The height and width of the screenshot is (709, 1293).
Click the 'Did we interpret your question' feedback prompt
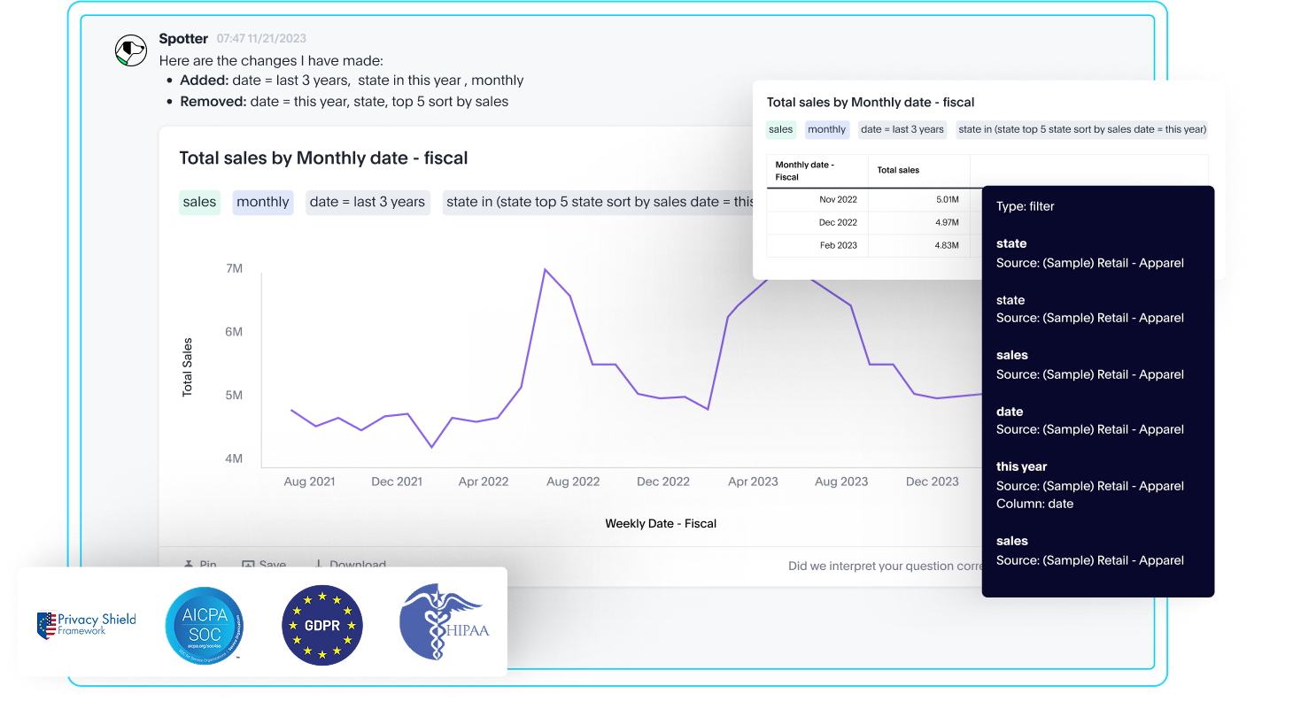point(883,566)
